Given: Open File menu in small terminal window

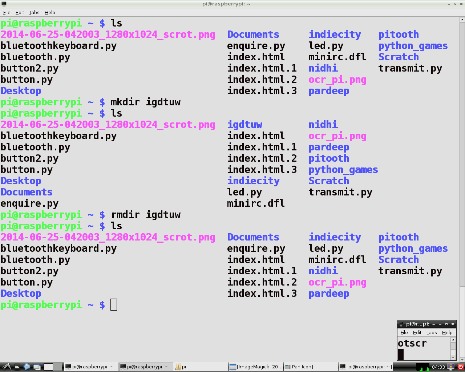Looking at the screenshot, I should coord(404,332).
